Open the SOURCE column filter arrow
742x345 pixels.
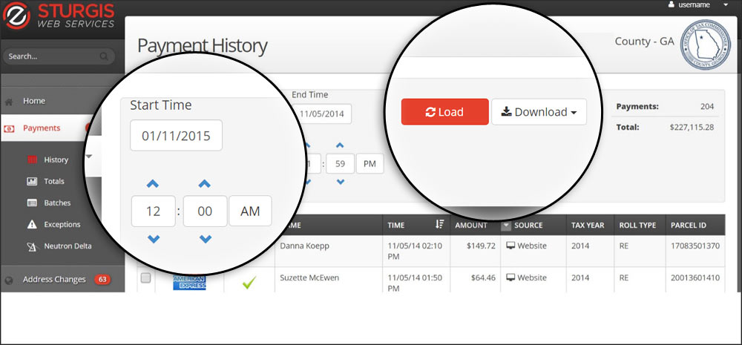click(x=506, y=226)
